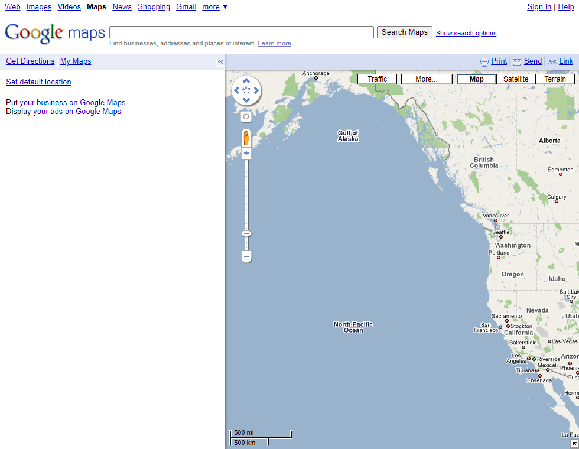
Task: Toggle the Traffic layer
Action: [378, 79]
